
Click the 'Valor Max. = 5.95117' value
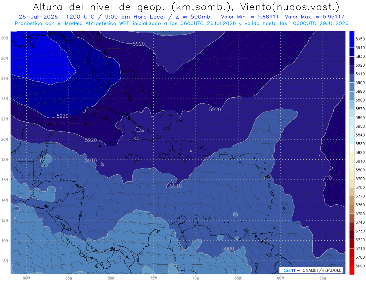click(x=314, y=17)
